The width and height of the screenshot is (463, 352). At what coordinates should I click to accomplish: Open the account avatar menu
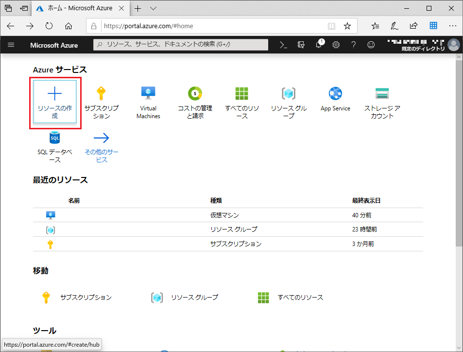[x=454, y=45]
